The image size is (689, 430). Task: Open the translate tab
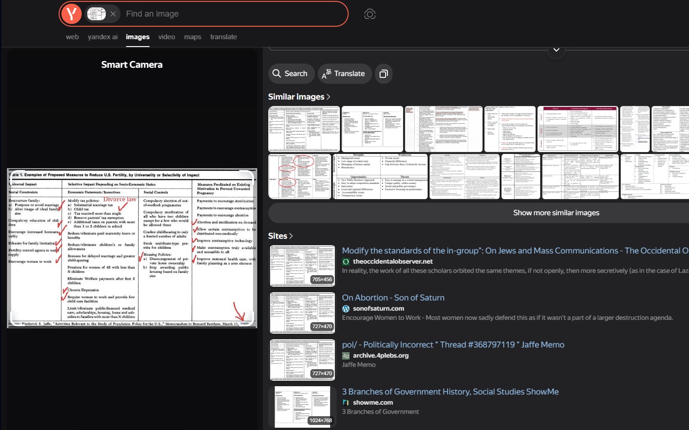click(x=224, y=37)
